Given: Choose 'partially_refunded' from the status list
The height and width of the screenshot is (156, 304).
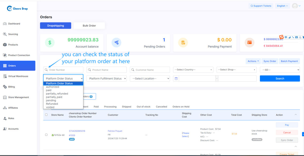Looking at the screenshot, I should (57, 94).
